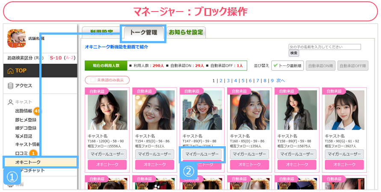Toggle the 未承認のみ表示 checkbox

(x=93, y=80)
